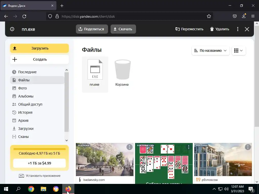Open Save to Pocket icon
Viewport: 259px width, 194px height.
pos(235,16)
